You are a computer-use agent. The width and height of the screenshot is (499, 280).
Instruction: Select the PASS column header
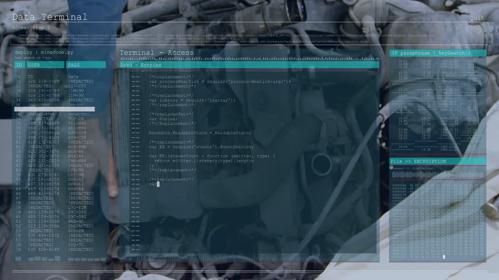86,65
